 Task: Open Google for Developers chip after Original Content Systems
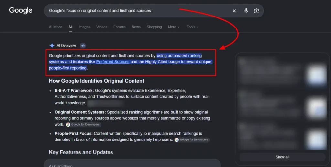[x=83, y=125]
